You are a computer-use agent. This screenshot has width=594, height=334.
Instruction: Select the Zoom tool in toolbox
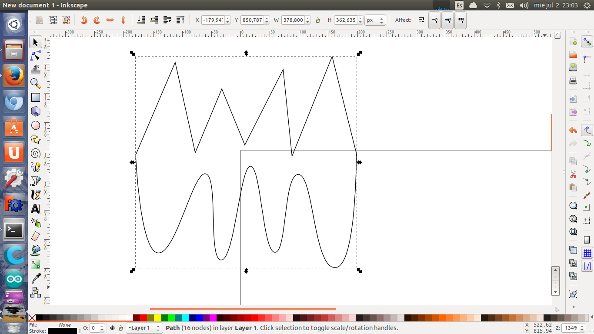(36, 83)
